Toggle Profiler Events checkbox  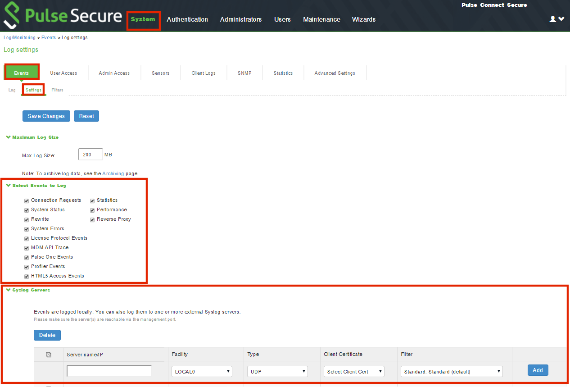(x=27, y=267)
